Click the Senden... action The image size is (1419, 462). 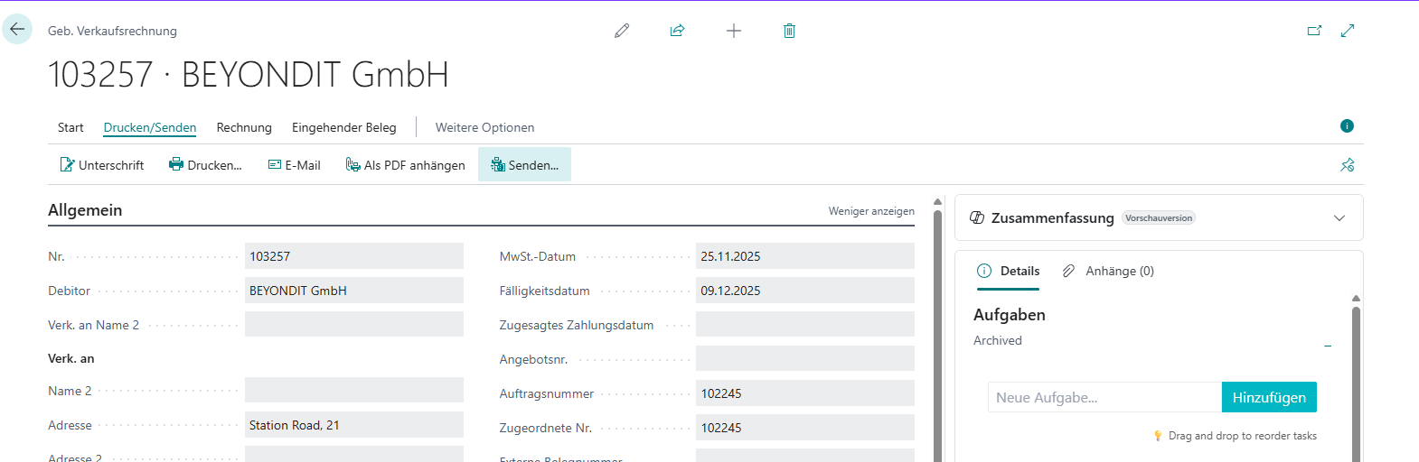524,165
